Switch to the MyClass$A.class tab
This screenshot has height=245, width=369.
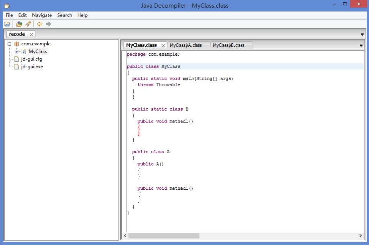186,45
